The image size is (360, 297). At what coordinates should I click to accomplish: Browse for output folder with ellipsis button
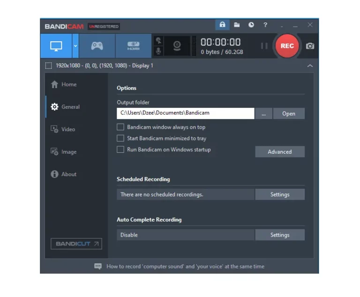(x=263, y=114)
